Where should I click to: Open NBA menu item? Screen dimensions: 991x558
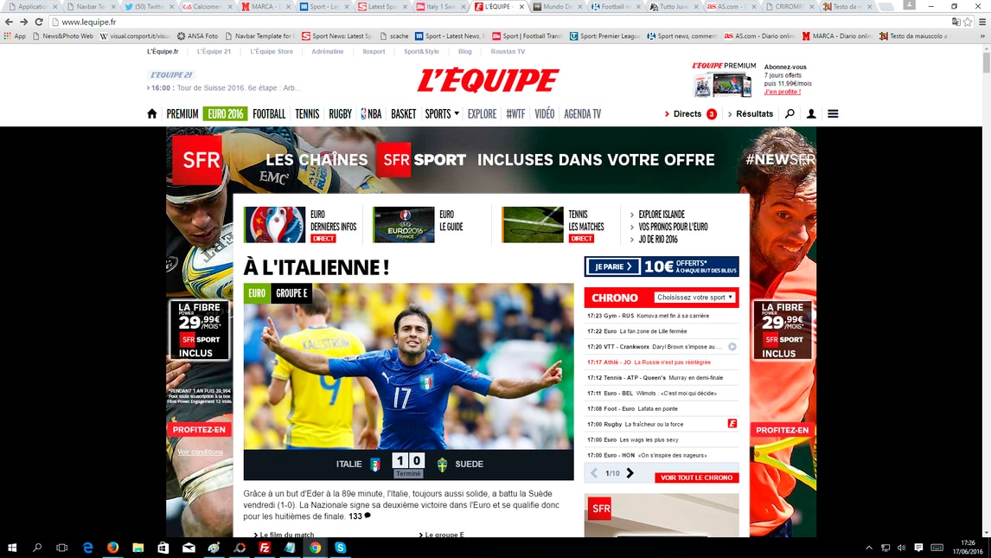[x=371, y=113]
